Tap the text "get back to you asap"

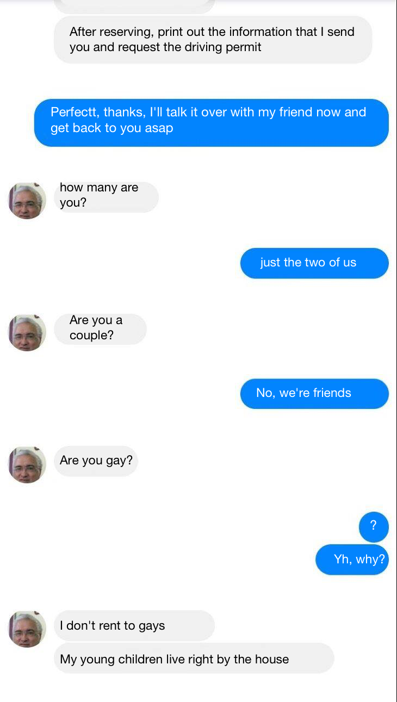111,128
